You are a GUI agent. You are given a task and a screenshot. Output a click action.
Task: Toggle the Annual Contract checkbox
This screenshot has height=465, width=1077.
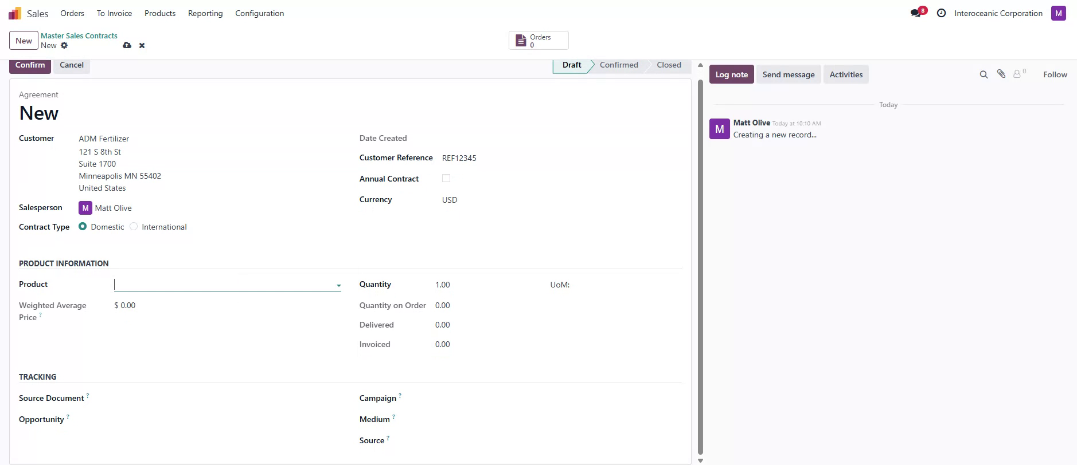446,179
